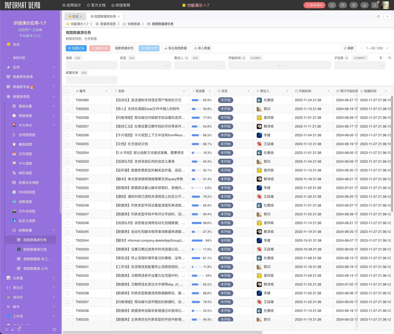Check the select-all checkbox in table header
The image size is (394, 334).
pos(67,91)
